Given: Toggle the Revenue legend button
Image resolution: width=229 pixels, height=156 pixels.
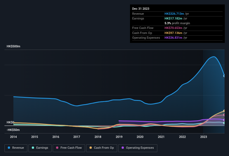Looking at the screenshot, I should 16,148.
